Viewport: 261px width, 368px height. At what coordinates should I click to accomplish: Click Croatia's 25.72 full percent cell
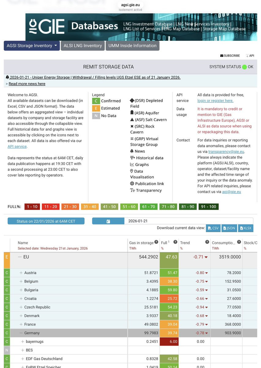169,299
